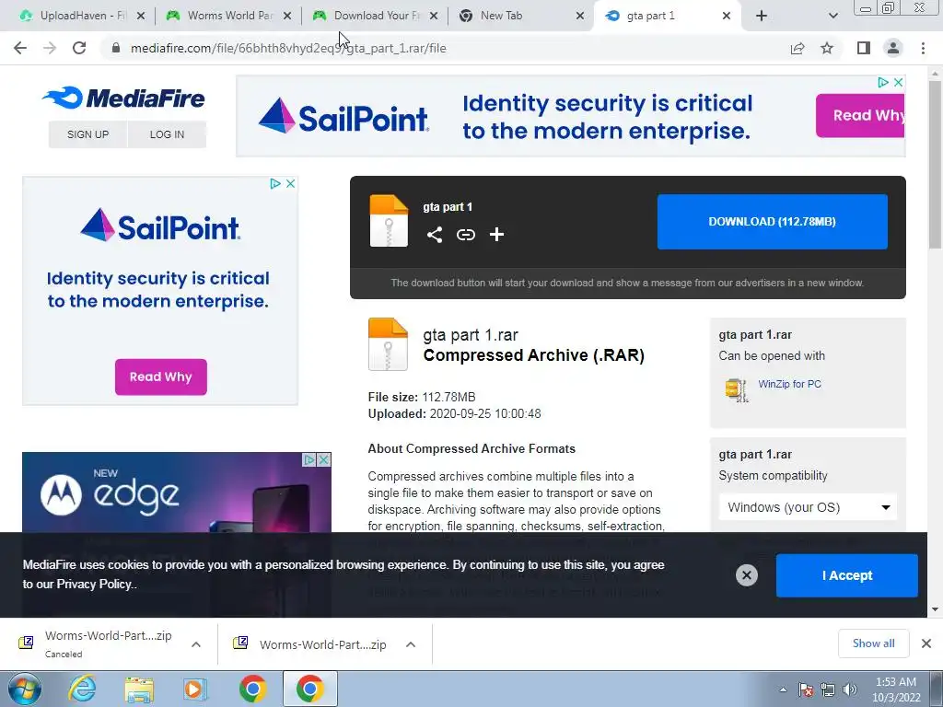
Task: Click AdChoices icon on top banner ad
Action: [x=883, y=82]
